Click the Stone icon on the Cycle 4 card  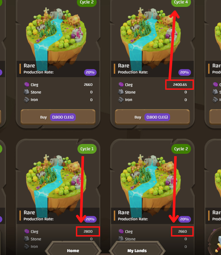121,92
